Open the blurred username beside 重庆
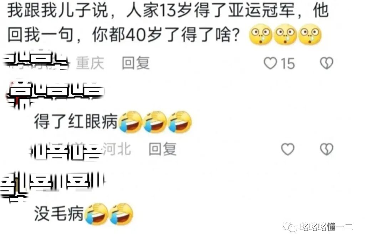Viewport: 365px width, 243px height. (36, 61)
